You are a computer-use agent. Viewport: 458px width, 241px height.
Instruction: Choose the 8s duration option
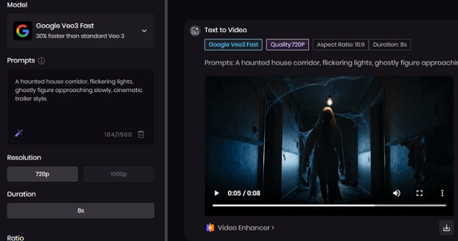[81, 211]
